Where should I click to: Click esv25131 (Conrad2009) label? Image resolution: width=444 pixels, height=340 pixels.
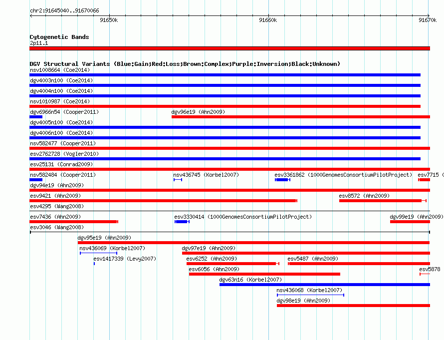point(61,164)
